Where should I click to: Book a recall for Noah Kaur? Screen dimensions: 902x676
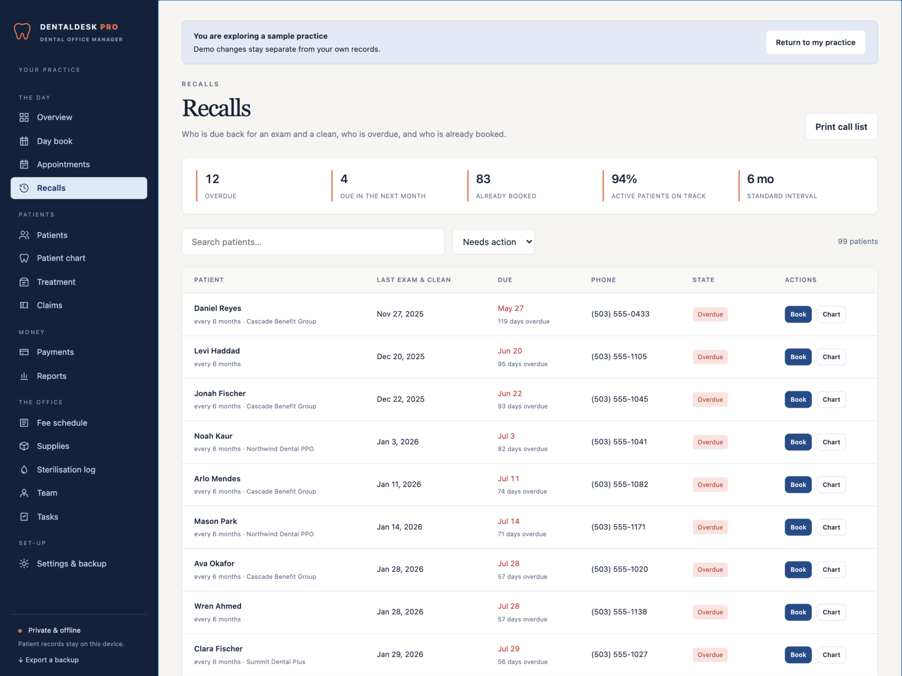pos(798,442)
